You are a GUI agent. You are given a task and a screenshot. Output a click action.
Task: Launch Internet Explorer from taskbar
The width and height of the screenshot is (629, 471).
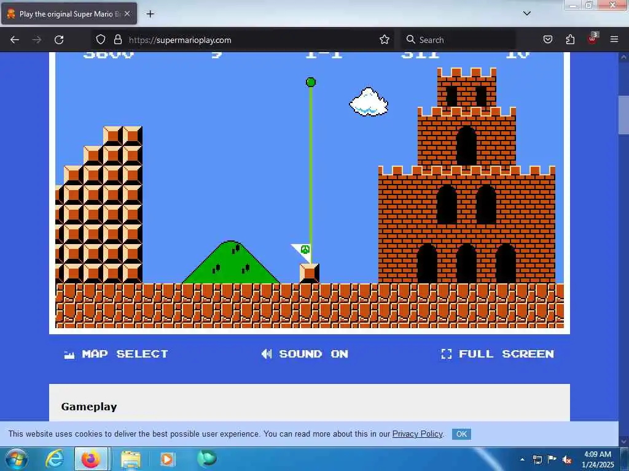[55, 459]
